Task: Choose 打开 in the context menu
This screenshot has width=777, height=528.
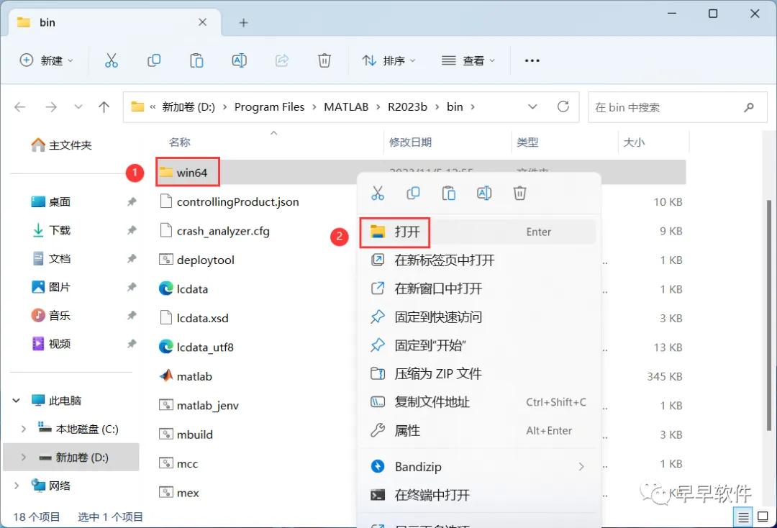Action: click(x=478, y=232)
